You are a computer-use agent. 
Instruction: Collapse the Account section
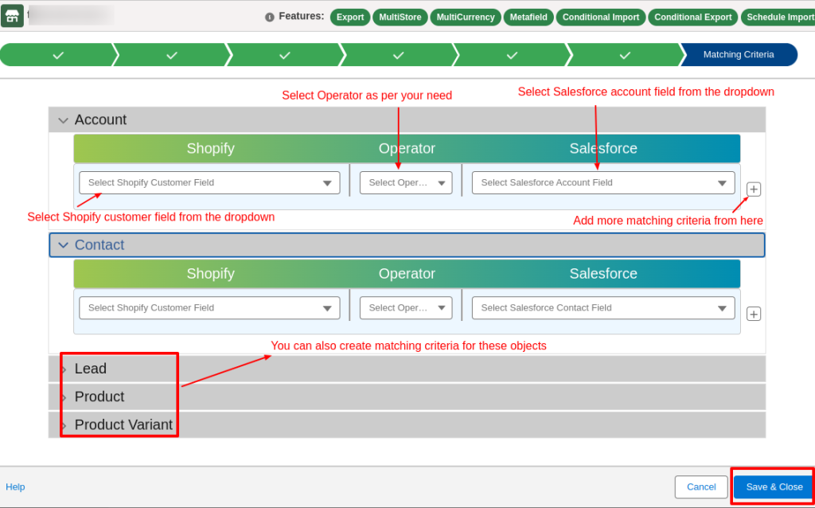point(407,119)
